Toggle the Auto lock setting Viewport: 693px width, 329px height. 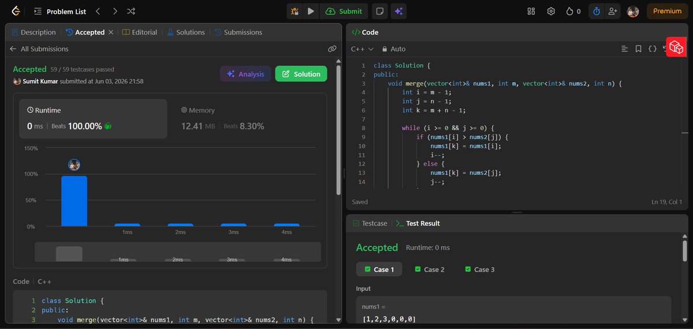click(x=393, y=49)
